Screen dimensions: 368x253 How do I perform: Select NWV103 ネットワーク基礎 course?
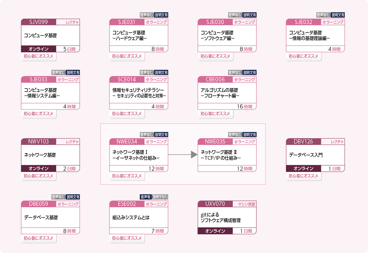(x=50, y=155)
